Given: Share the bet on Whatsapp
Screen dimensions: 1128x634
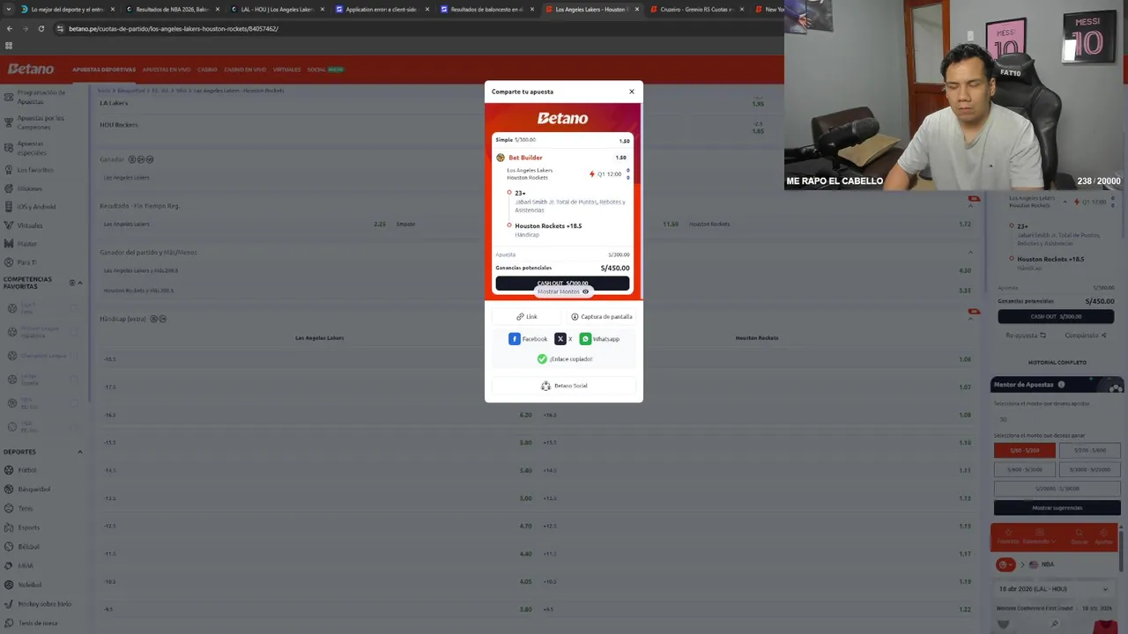Looking at the screenshot, I should (x=599, y=339).
